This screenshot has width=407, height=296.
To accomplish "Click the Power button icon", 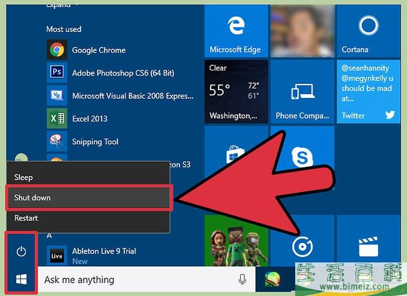I will (x=21, y=252).
